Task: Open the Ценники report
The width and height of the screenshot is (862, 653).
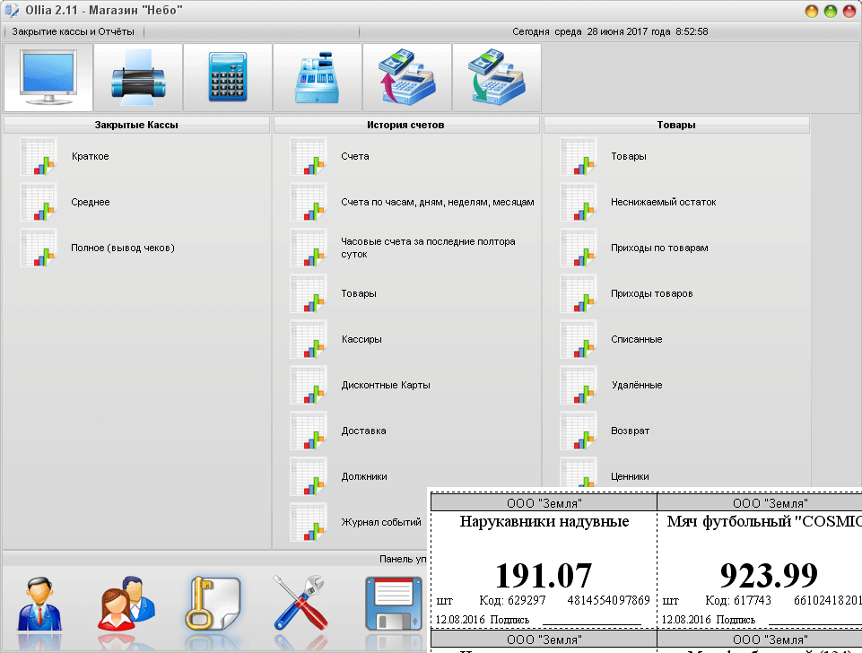Action: coord(630,476)
